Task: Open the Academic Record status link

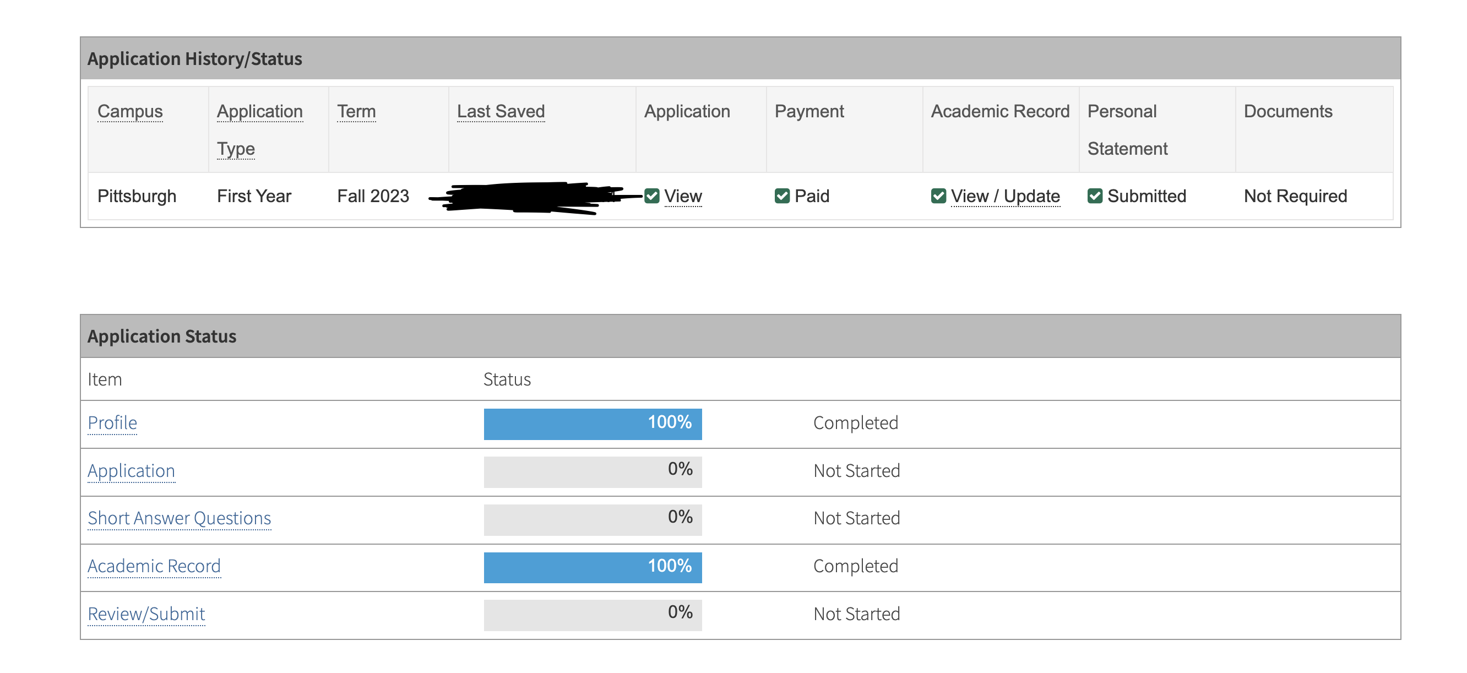Action: click(x=154, y=566)
